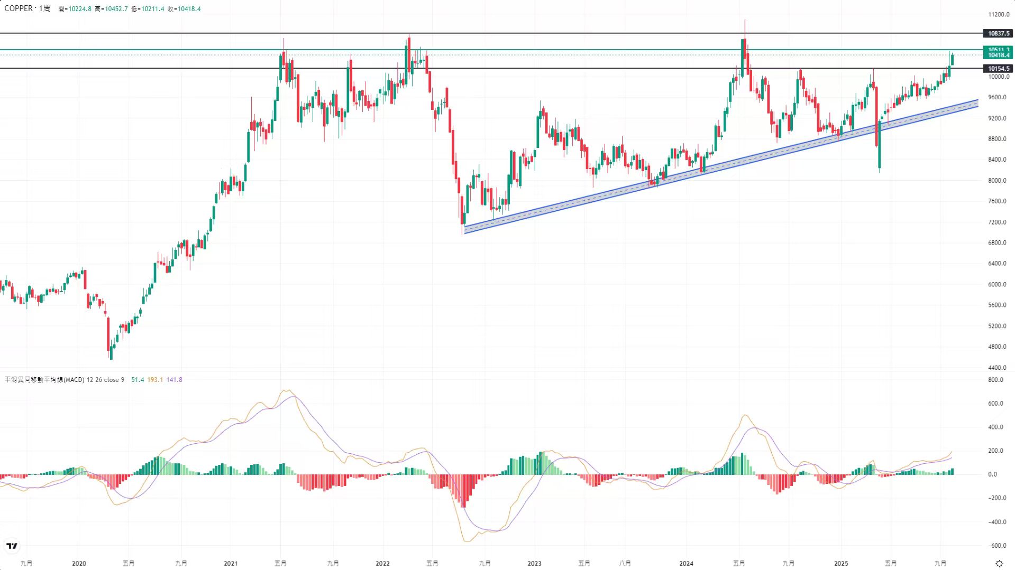The image size is (1015, 570).
Task: Click the 11200.0 price scale label
Action: click(999, 15)
